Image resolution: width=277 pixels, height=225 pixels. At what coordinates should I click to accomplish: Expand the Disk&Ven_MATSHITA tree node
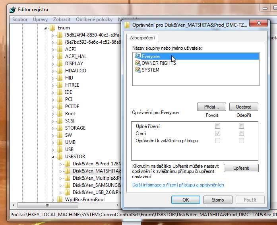pyautogui.click(x=60, y=171)
